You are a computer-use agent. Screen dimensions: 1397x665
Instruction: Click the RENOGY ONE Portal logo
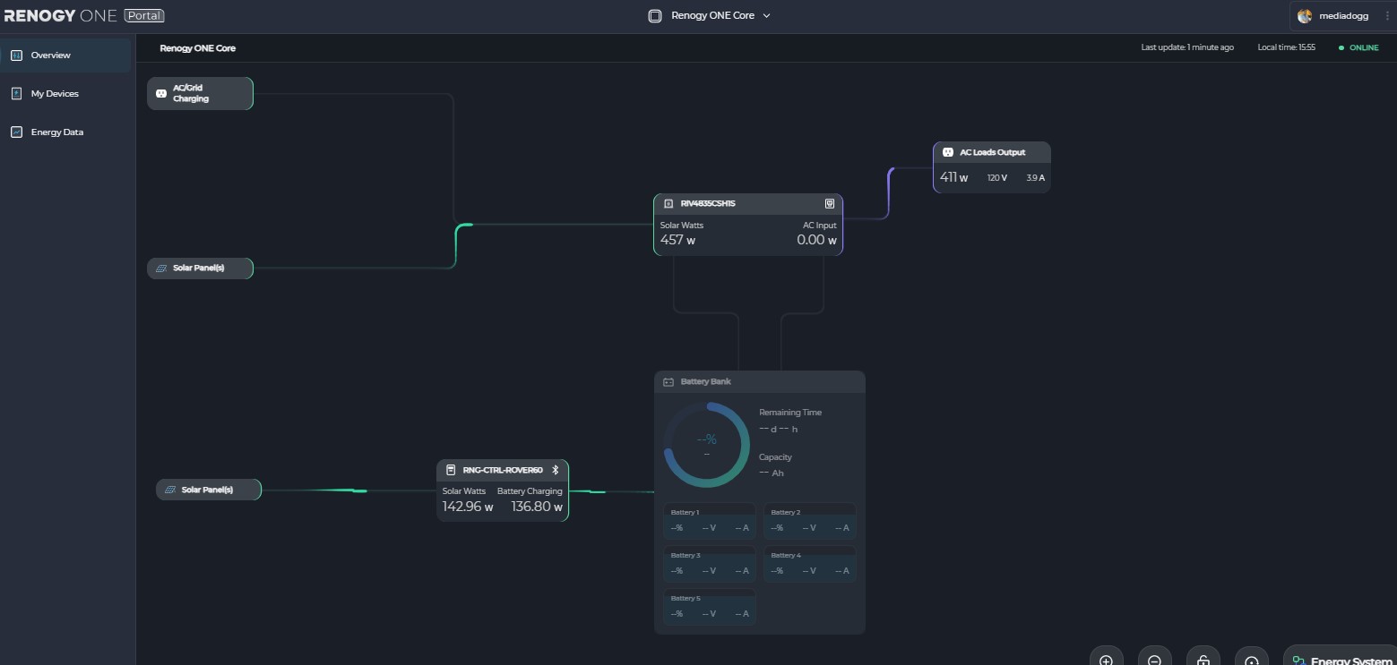(83, 16)
